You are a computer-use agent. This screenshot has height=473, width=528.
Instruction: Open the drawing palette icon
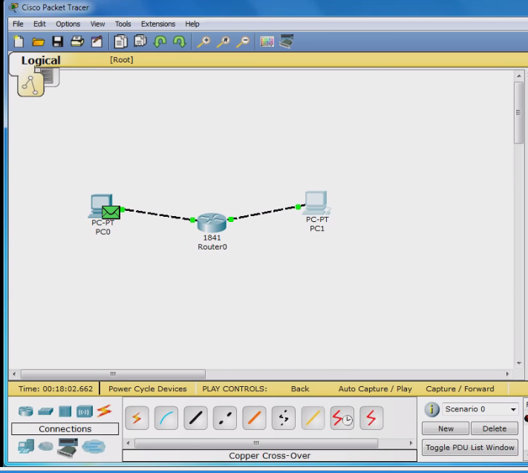coord(267,42)
